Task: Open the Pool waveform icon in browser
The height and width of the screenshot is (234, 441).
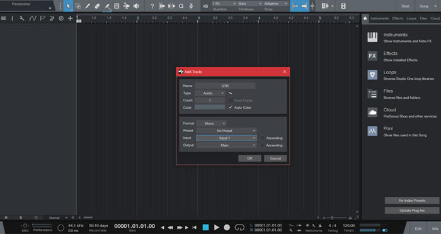Action: pos(372,131)
